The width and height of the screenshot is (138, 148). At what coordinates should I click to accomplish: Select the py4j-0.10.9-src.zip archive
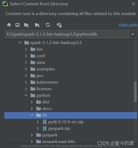coord(66,122)
